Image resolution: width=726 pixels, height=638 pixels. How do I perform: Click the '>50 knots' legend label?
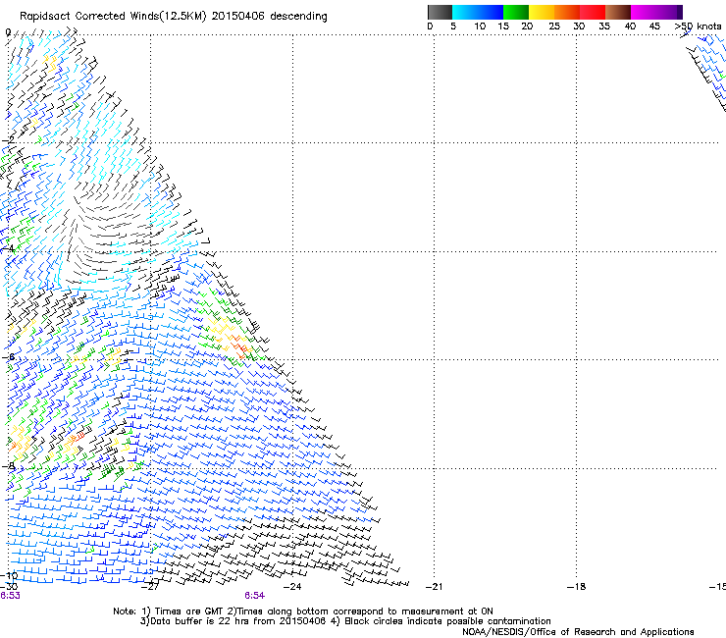coord(698,27)
